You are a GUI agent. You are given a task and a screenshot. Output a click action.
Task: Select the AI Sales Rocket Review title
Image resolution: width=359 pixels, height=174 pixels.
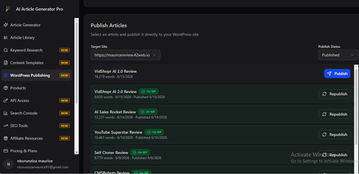pyautogui.click(x=115, y=112)
